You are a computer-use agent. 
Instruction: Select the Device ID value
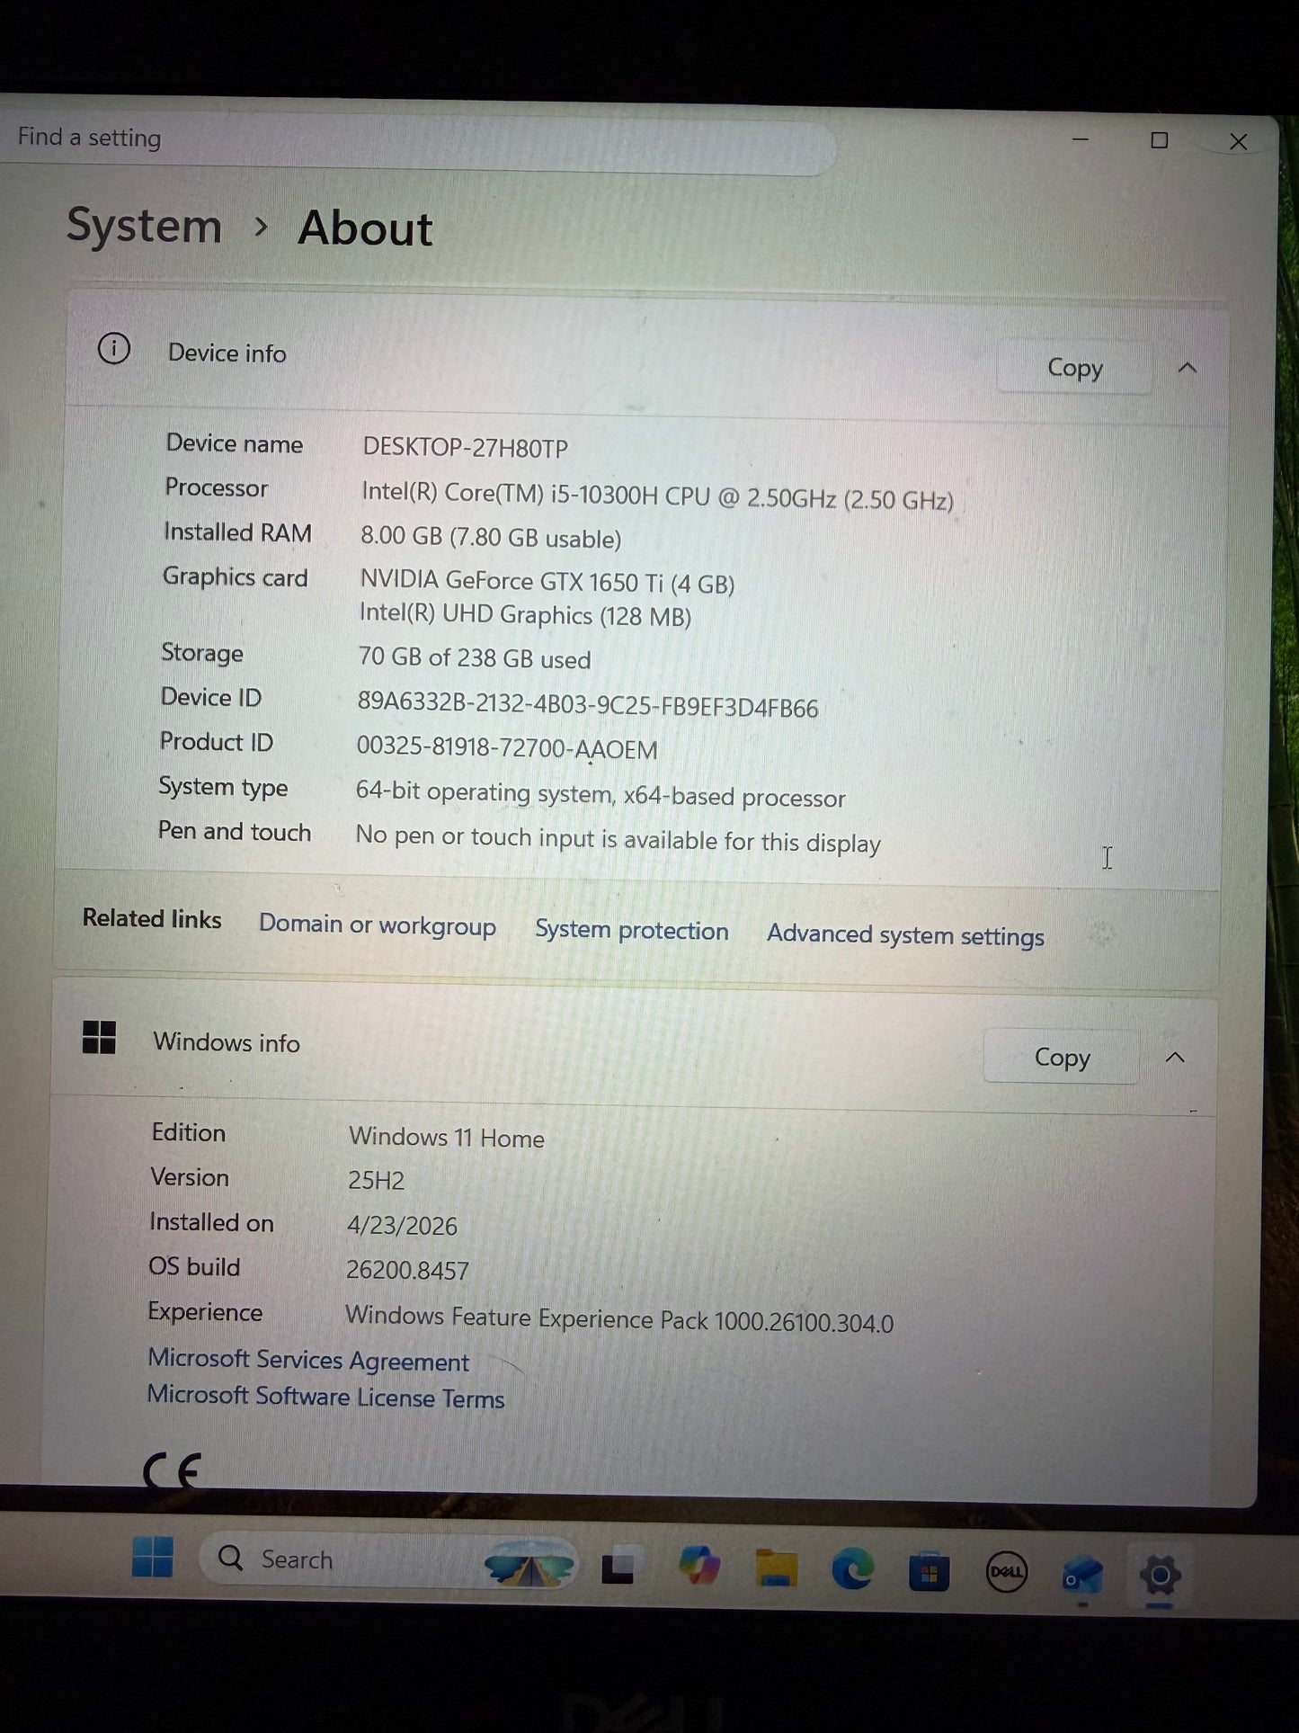[588, 706]
